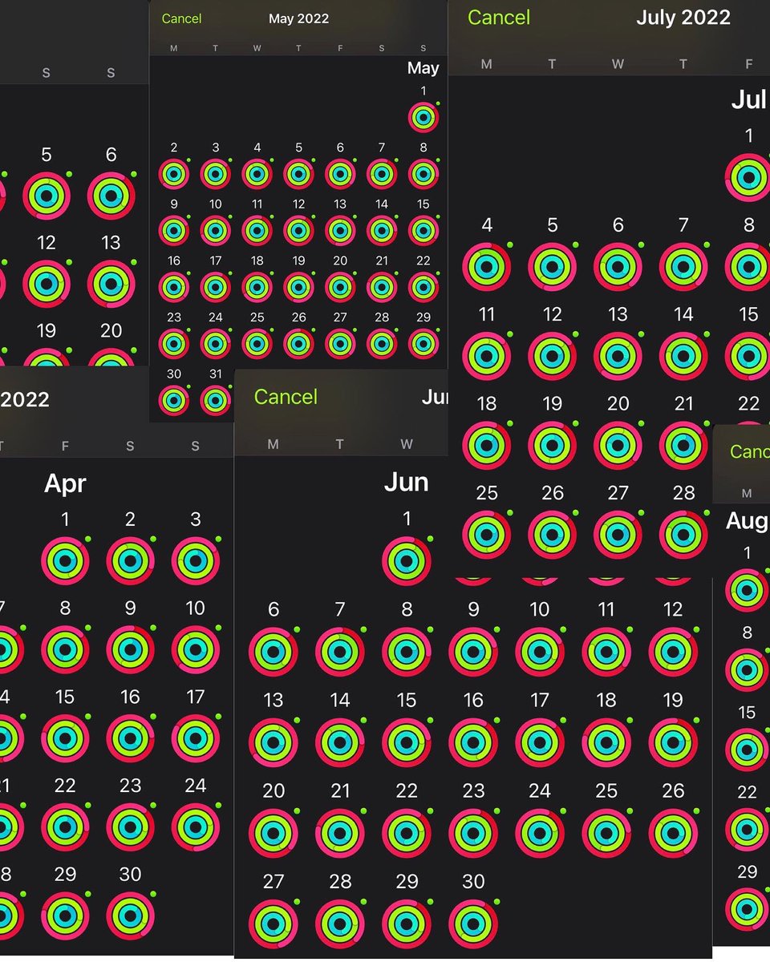Select the May 14 activity rings
The height and width of the screenshot is (962, 770).
click(x=382, y=230)
